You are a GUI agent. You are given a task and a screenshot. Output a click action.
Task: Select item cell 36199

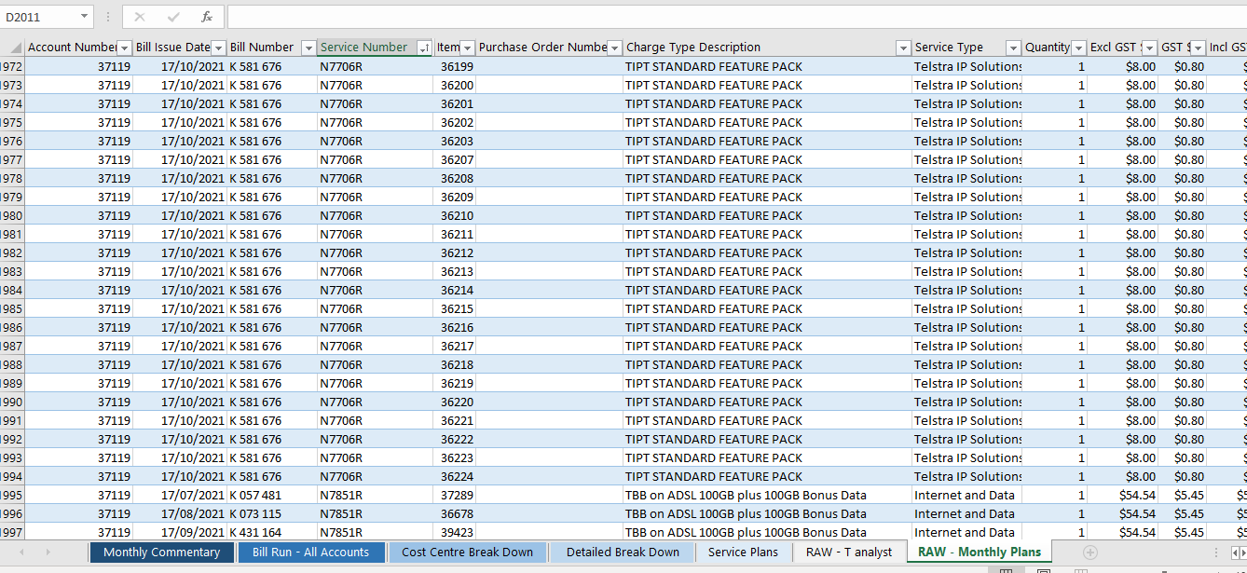click(x=455, y=66)
